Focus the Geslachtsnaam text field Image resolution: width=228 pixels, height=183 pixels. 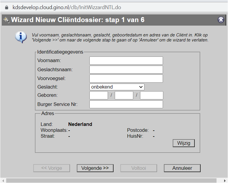[x=126, y=70]
